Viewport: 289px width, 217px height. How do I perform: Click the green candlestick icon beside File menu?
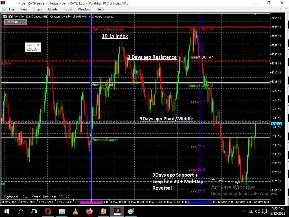(3, 9)
